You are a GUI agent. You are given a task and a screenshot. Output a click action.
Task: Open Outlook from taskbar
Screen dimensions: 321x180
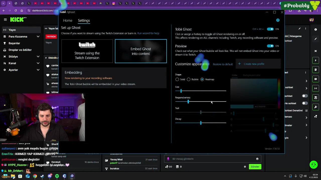[x=28, y=176]
